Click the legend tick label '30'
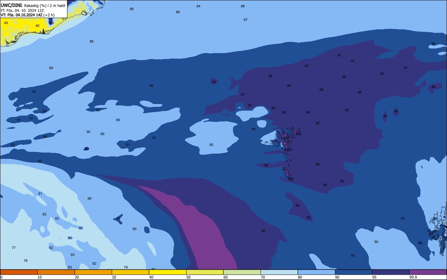 coord(114,277)
